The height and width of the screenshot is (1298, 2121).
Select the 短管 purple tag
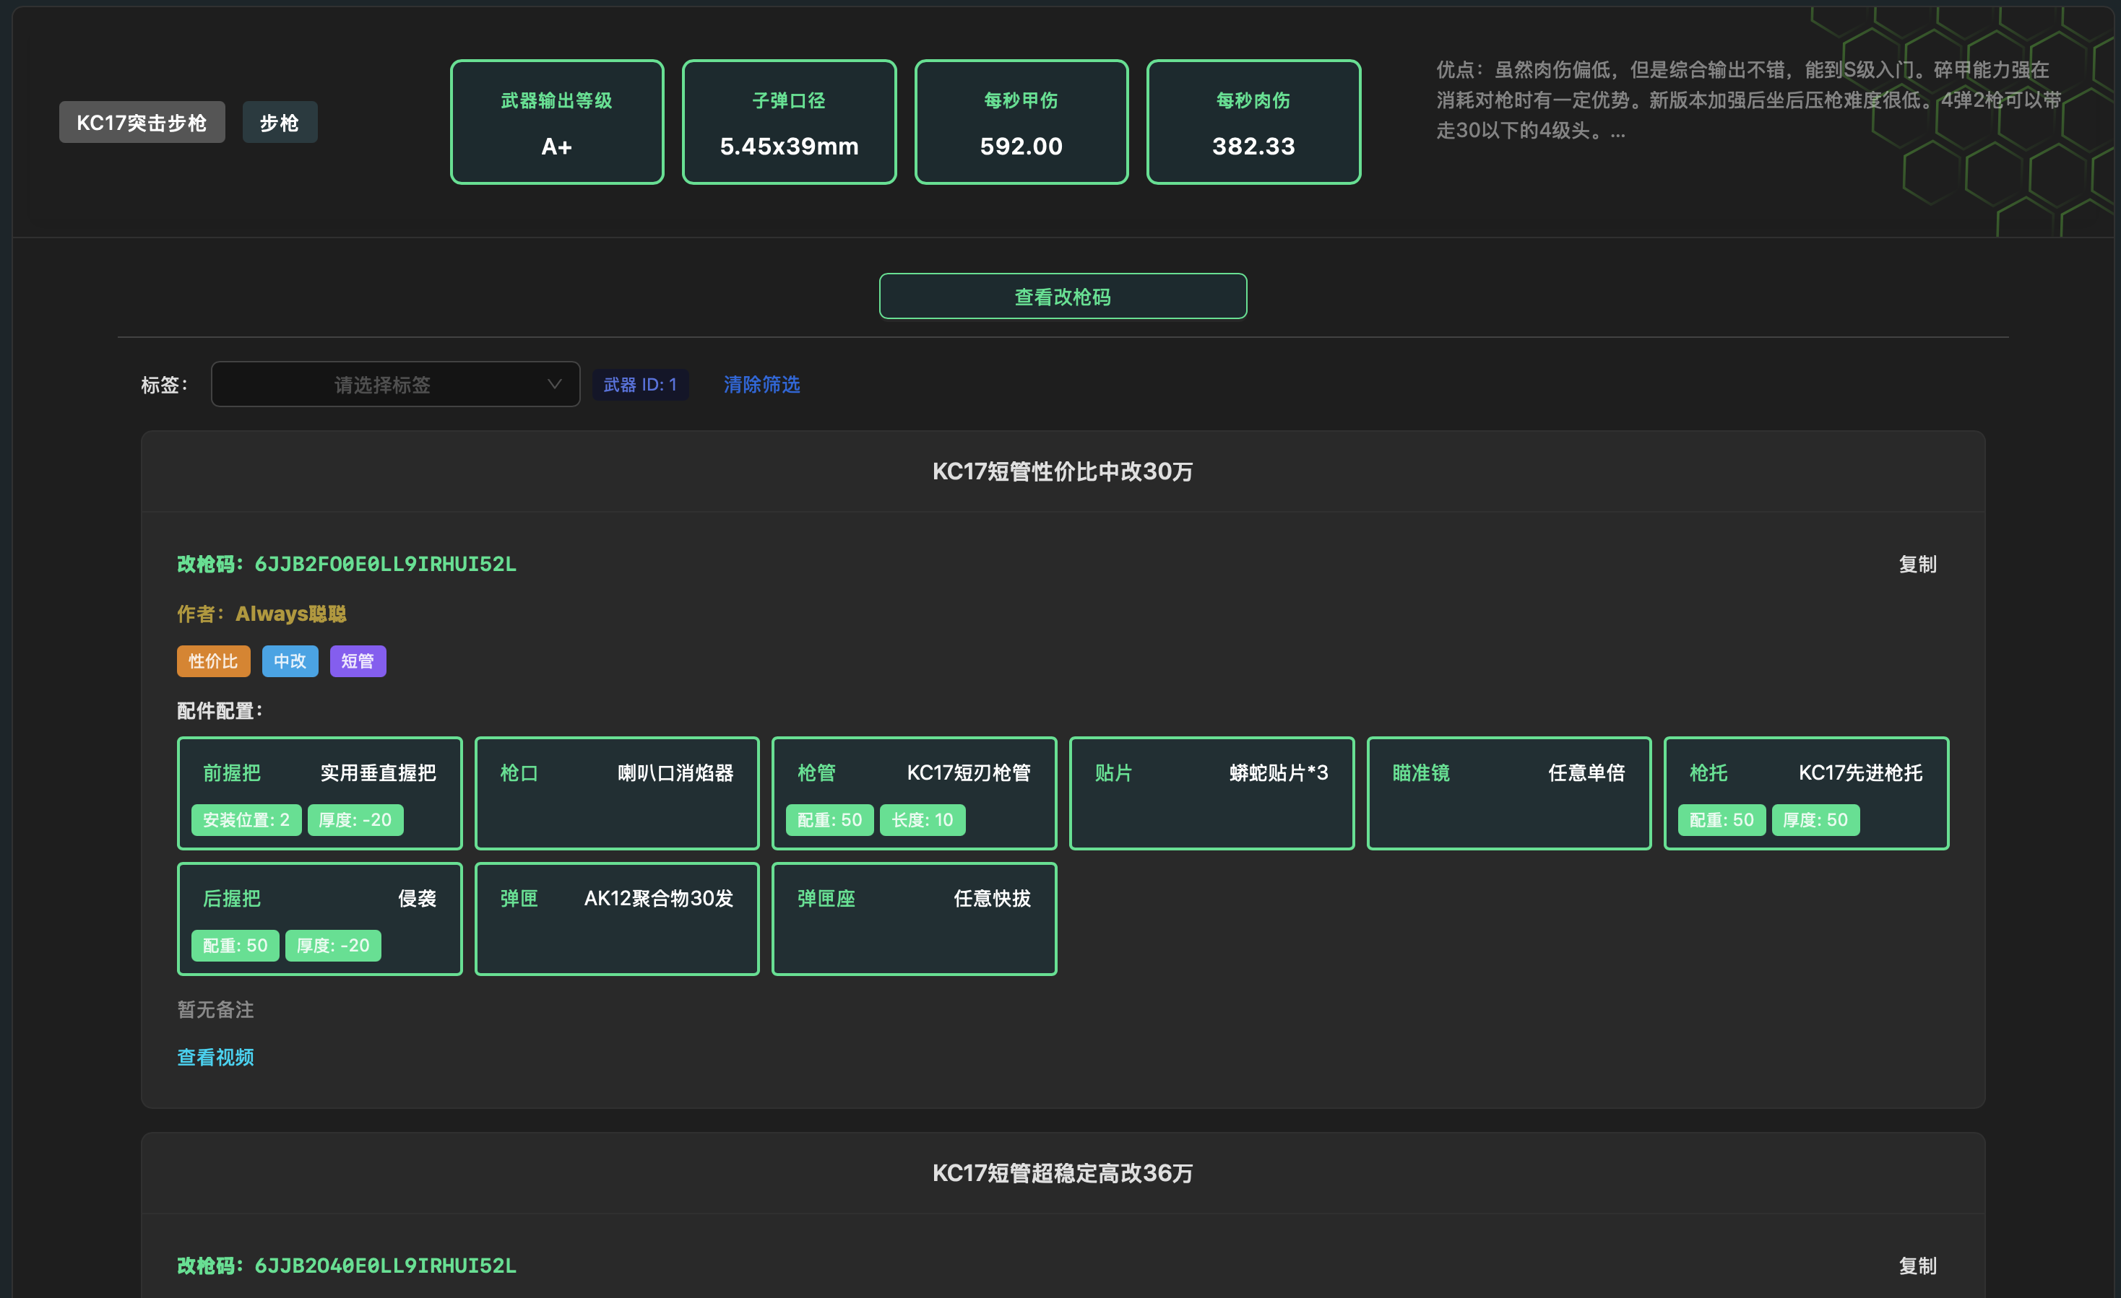click(x=358, y=661)
